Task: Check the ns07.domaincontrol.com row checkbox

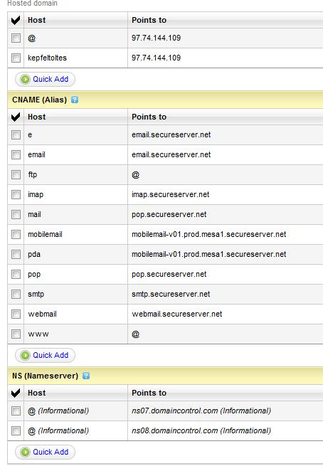Action: coord(16,411)
